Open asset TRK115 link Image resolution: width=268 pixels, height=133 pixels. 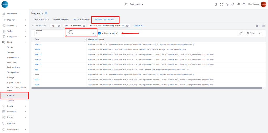point(38,45)
